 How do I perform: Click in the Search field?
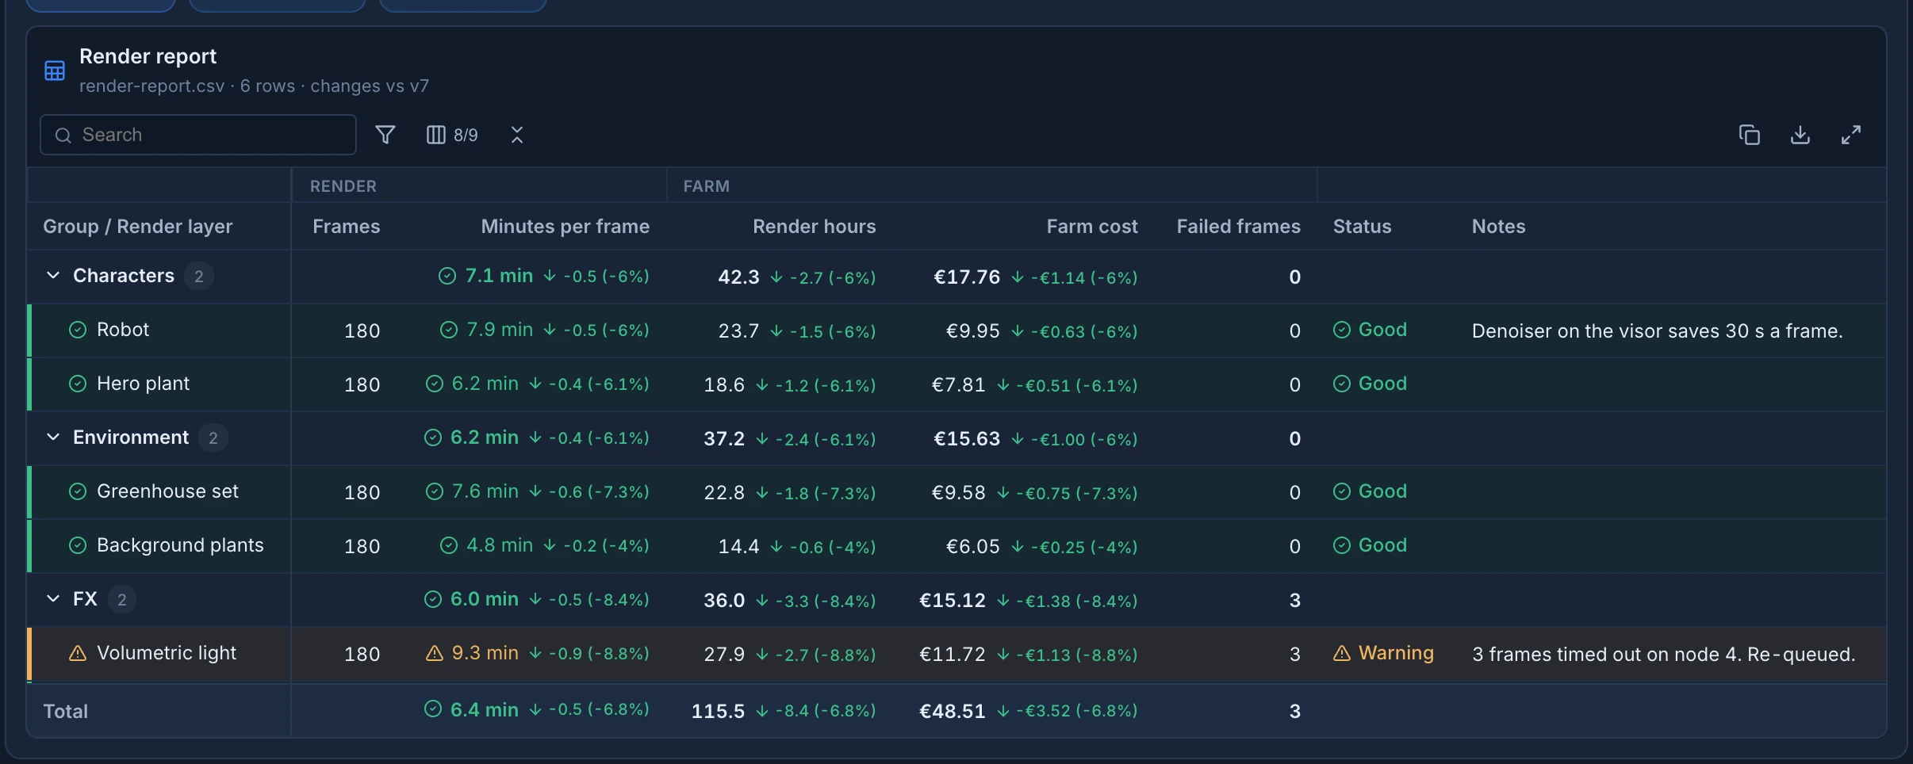coord(198,135)
